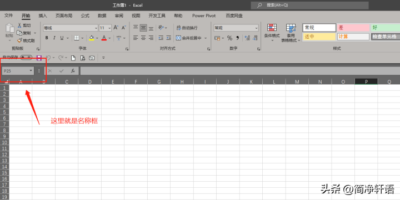Click the formula bar input field
This screenshot has width=400, height=200.
click(240, 71)
